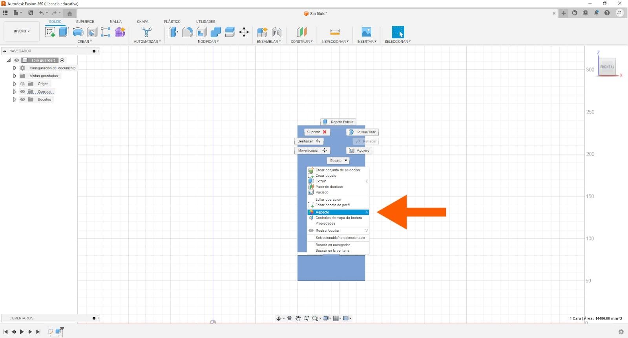Image resolution: width=628 pixels, height=338 pixels.
Task: Select the Hole tool icon in CREAR
Action: [92, 32]
